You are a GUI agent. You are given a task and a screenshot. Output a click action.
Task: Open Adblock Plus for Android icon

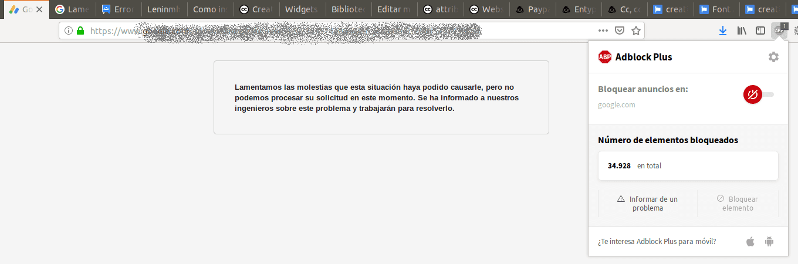pyautogui.click(x=769, y=241)
